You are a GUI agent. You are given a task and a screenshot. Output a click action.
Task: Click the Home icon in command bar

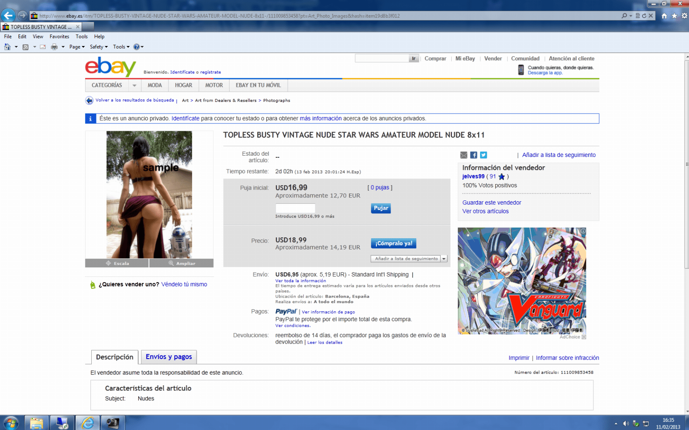coord(7,47)
